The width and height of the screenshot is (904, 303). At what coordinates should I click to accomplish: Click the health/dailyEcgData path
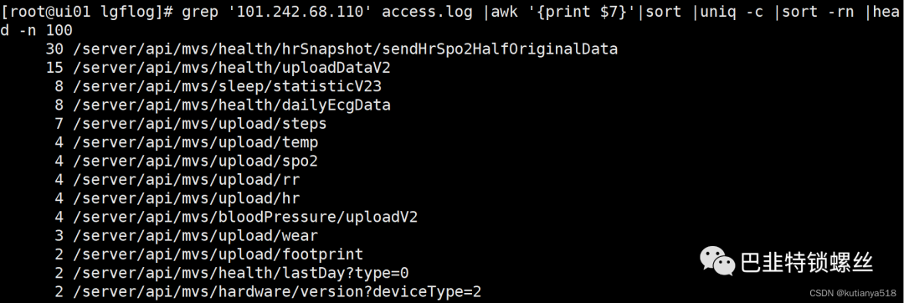pos(232,105)
